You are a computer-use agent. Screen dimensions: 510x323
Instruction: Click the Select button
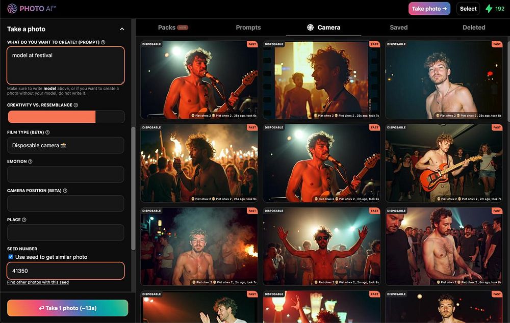pos(468,9)
